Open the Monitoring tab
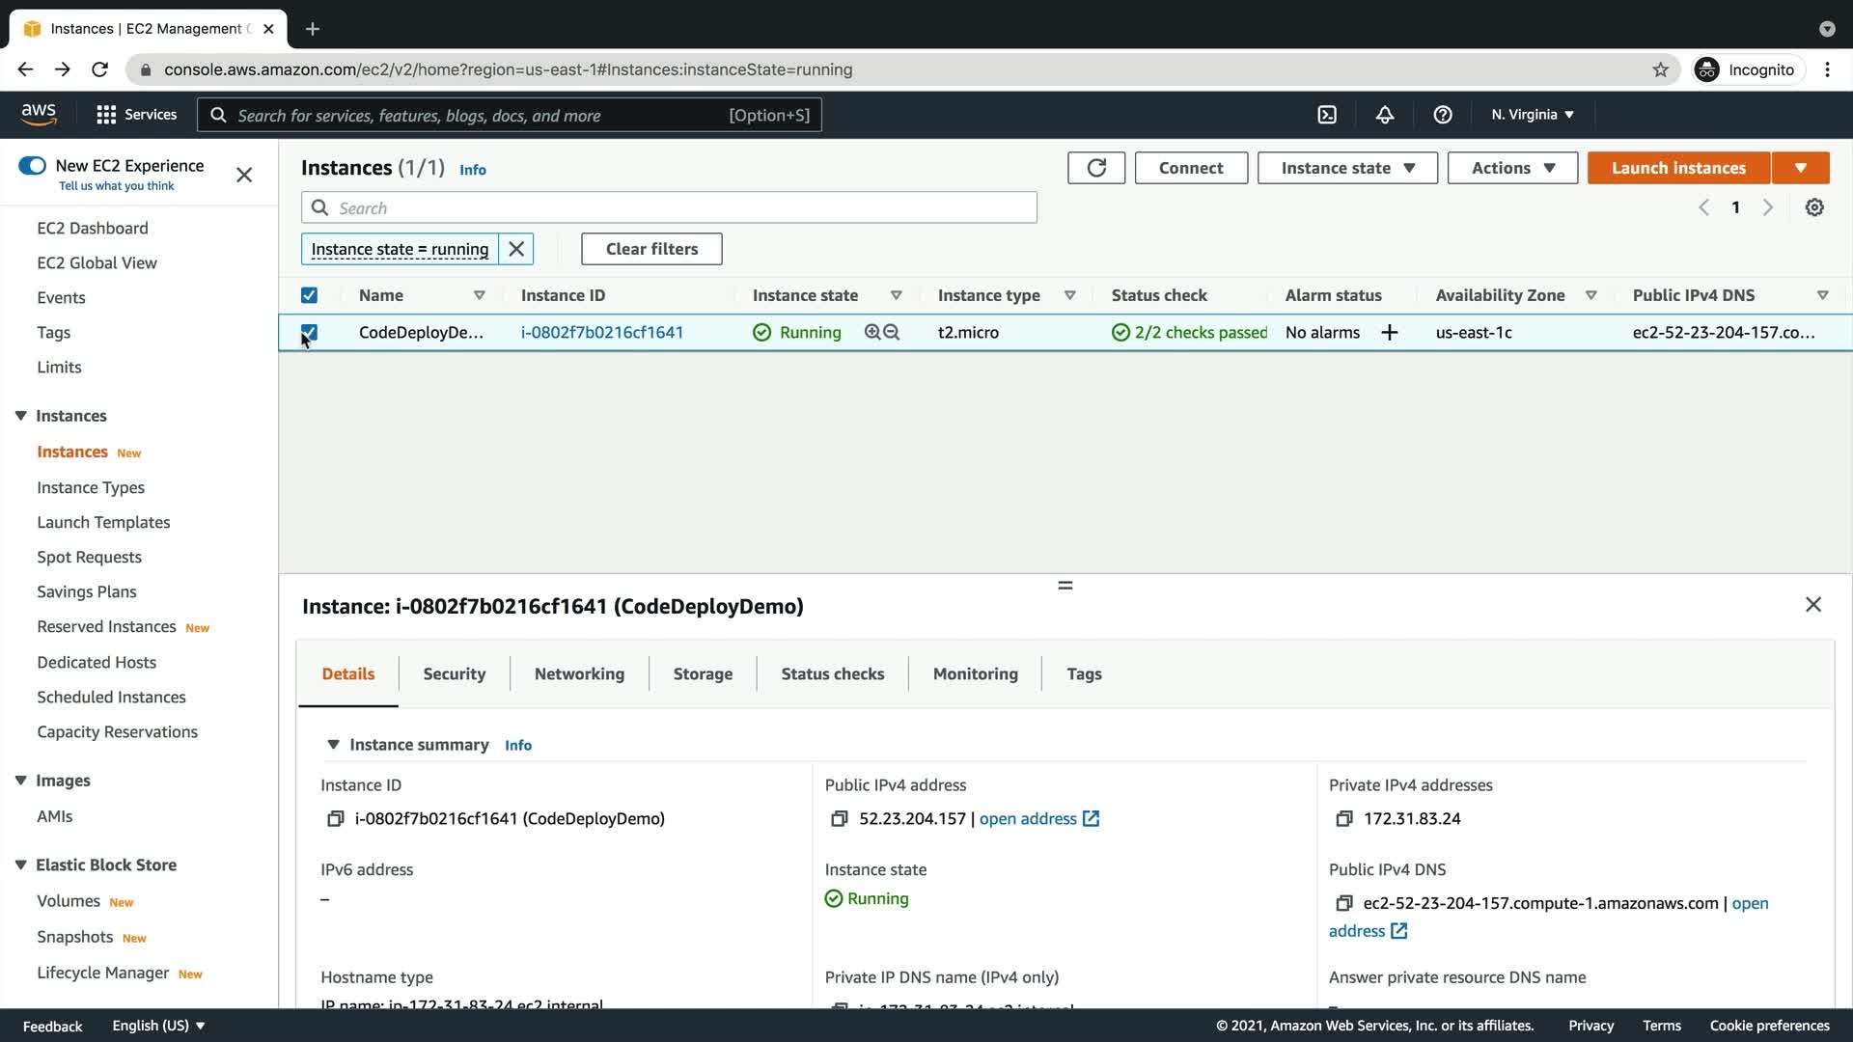1853x1042 pixels. coord(975,674)
